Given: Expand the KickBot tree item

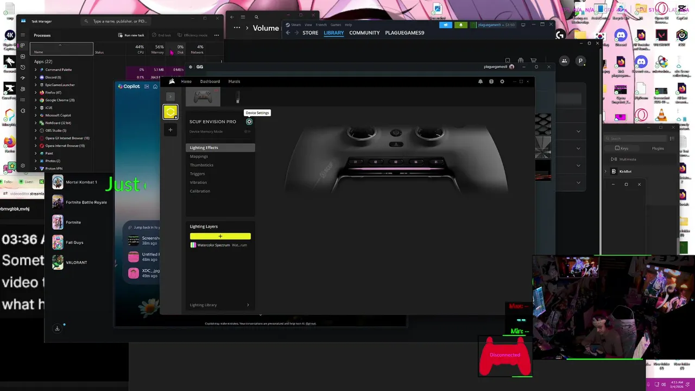Looking at the screenshot, I should coord(606,172).
